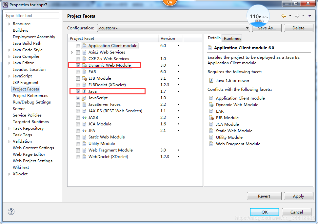Toggle the JavaScript facet checkbox

78,98
